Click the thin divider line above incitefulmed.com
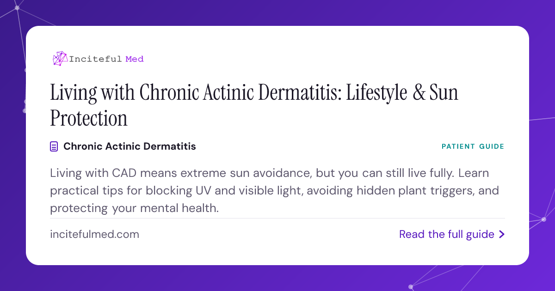 coord(277,218)
